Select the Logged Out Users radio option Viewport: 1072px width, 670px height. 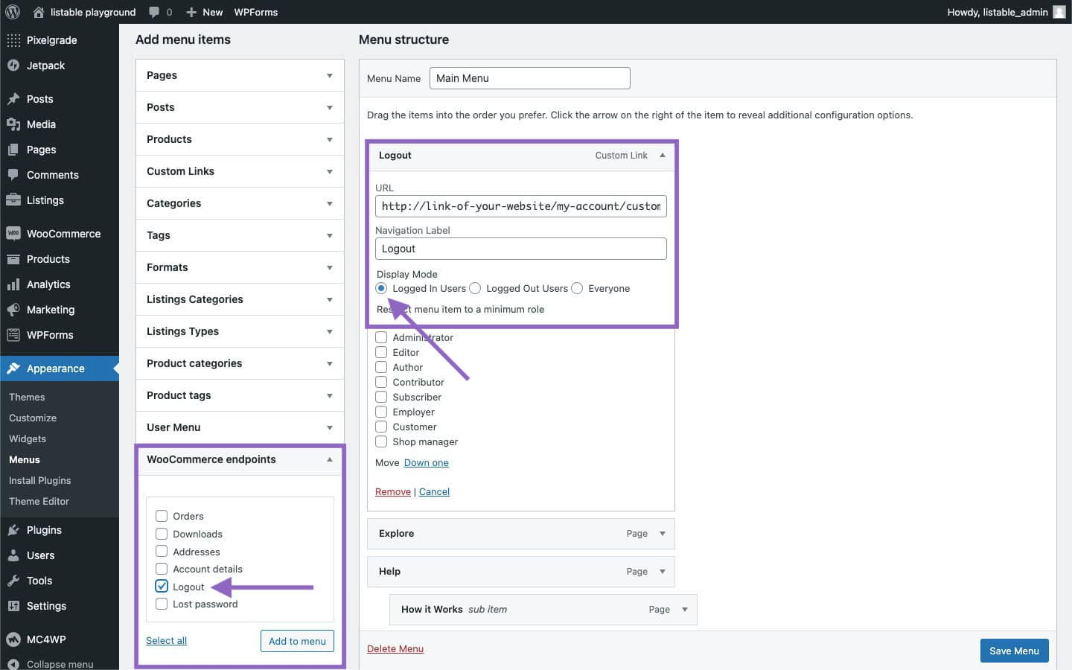(x=475, y=289)
